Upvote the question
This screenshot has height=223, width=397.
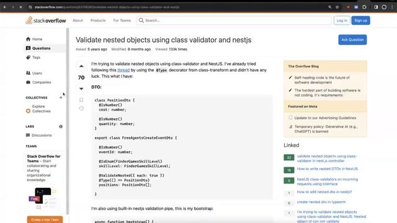[x=81, y=66]
